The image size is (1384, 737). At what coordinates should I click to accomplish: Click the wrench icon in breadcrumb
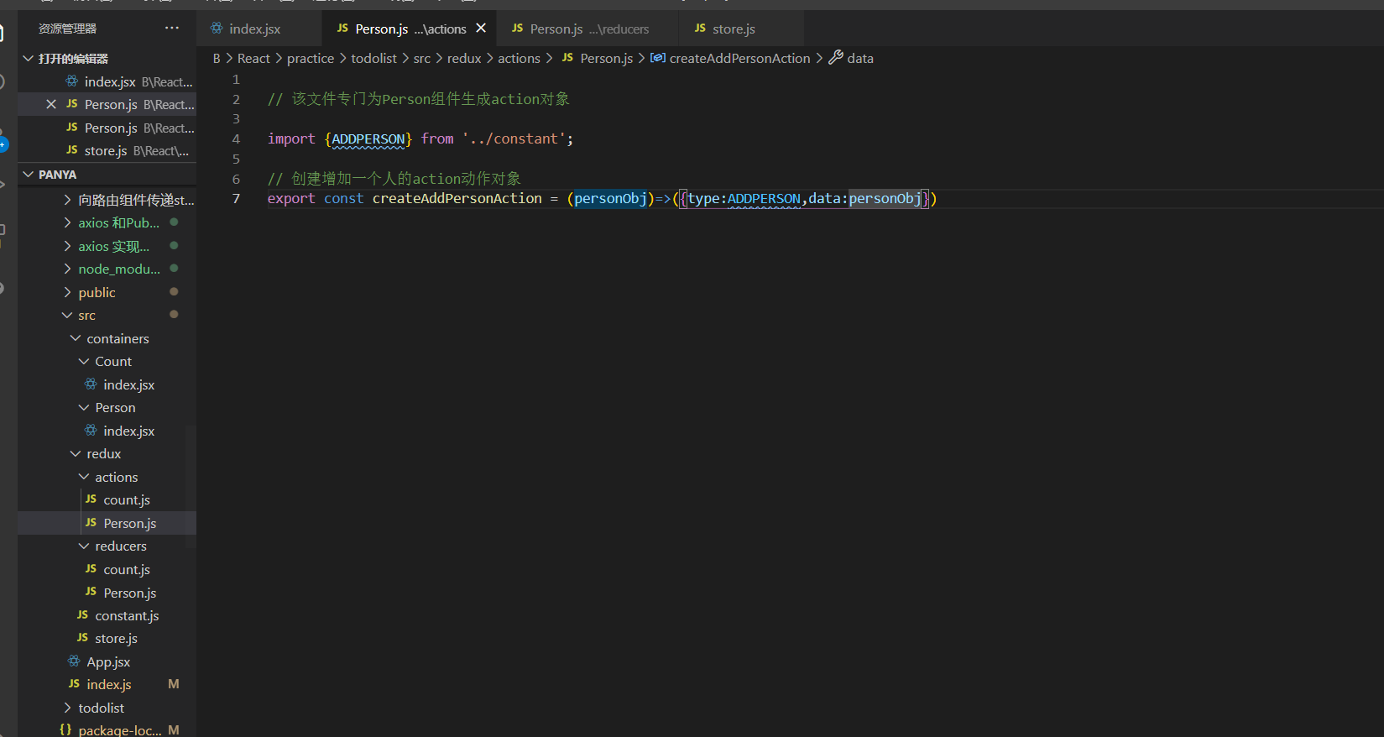pos(836,57)
